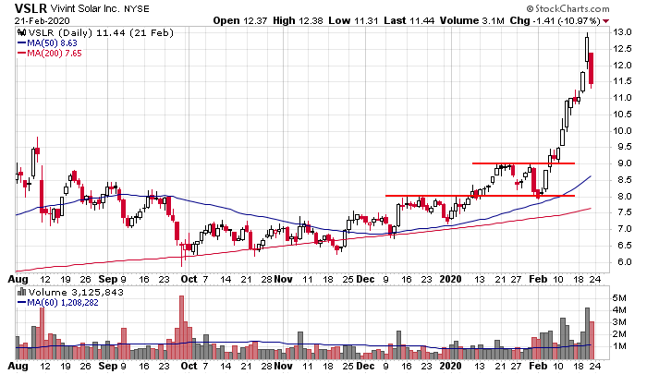Screen dimensions: 647x374
Task: Click the 21-Feb-2020 date label
Action: point(43,20)
